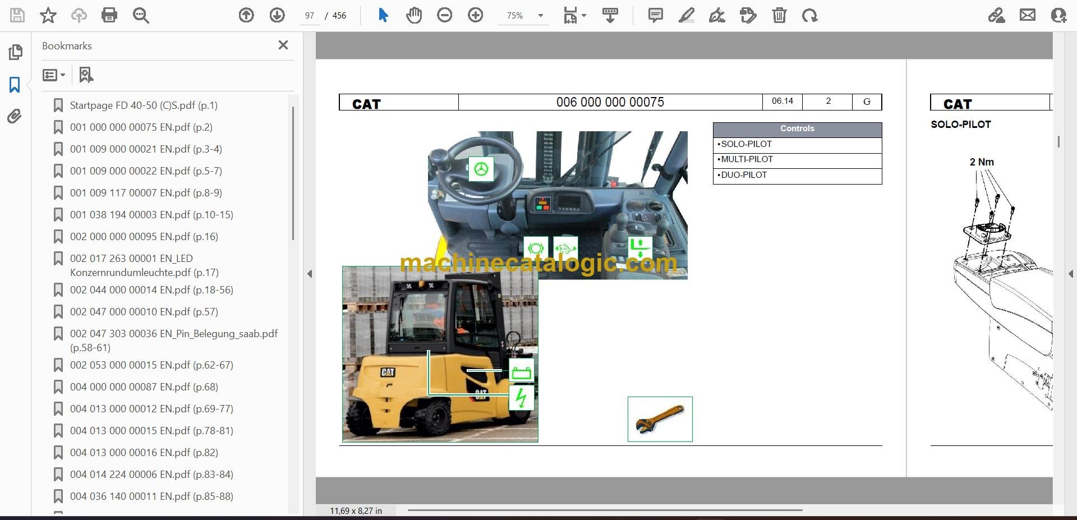Image resolution: width=1077 pixels, height=520 pixels.
Task: Select bookmark 002 000 000 00095 EN.pdf
Action: pyautogui.click(x=144, y=237)
